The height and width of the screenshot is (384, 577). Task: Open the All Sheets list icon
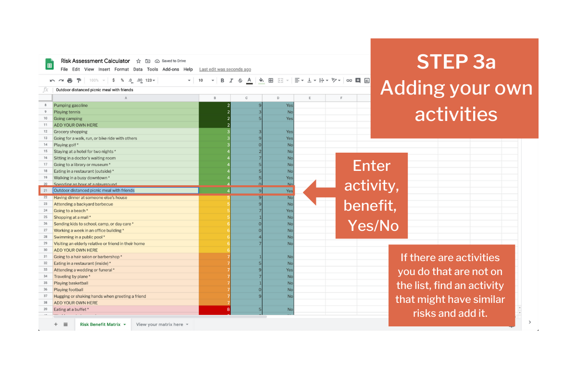pos(65,324)
